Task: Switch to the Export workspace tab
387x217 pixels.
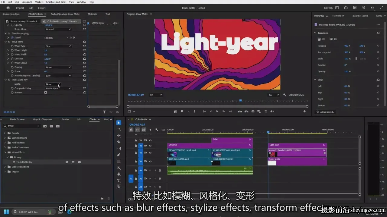Action: pos(42,8)
